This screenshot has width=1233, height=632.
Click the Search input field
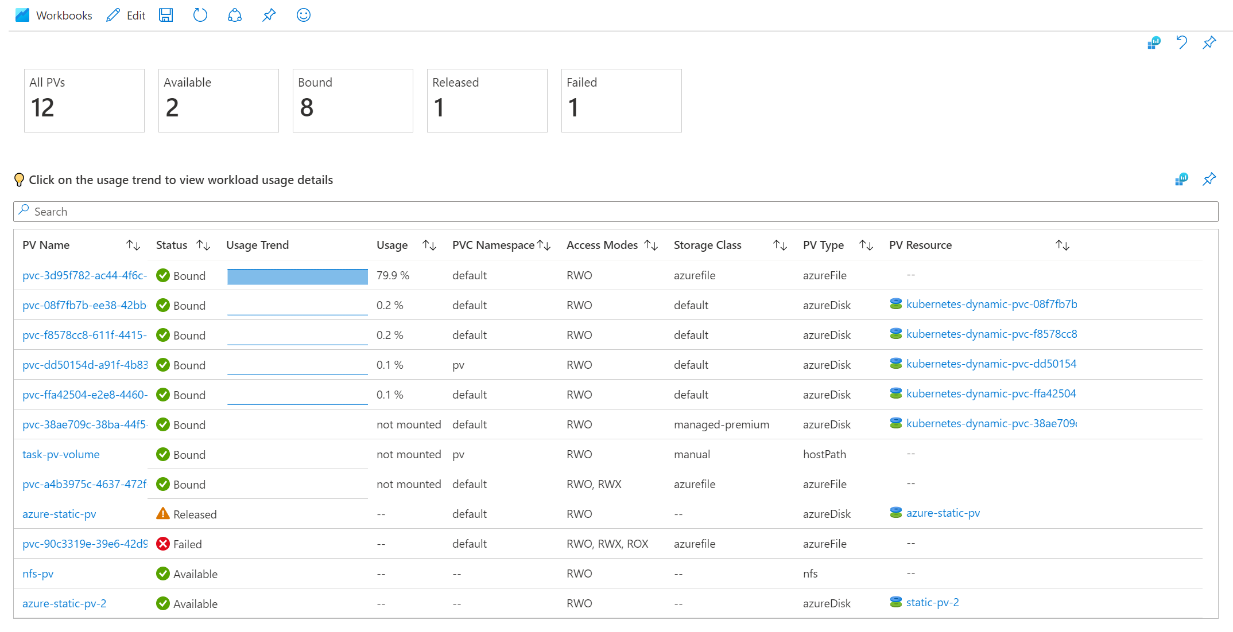coord(616,211)
